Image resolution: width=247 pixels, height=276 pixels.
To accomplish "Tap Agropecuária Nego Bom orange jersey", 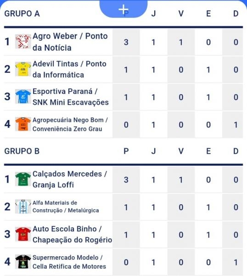I will tap(23, 124).
